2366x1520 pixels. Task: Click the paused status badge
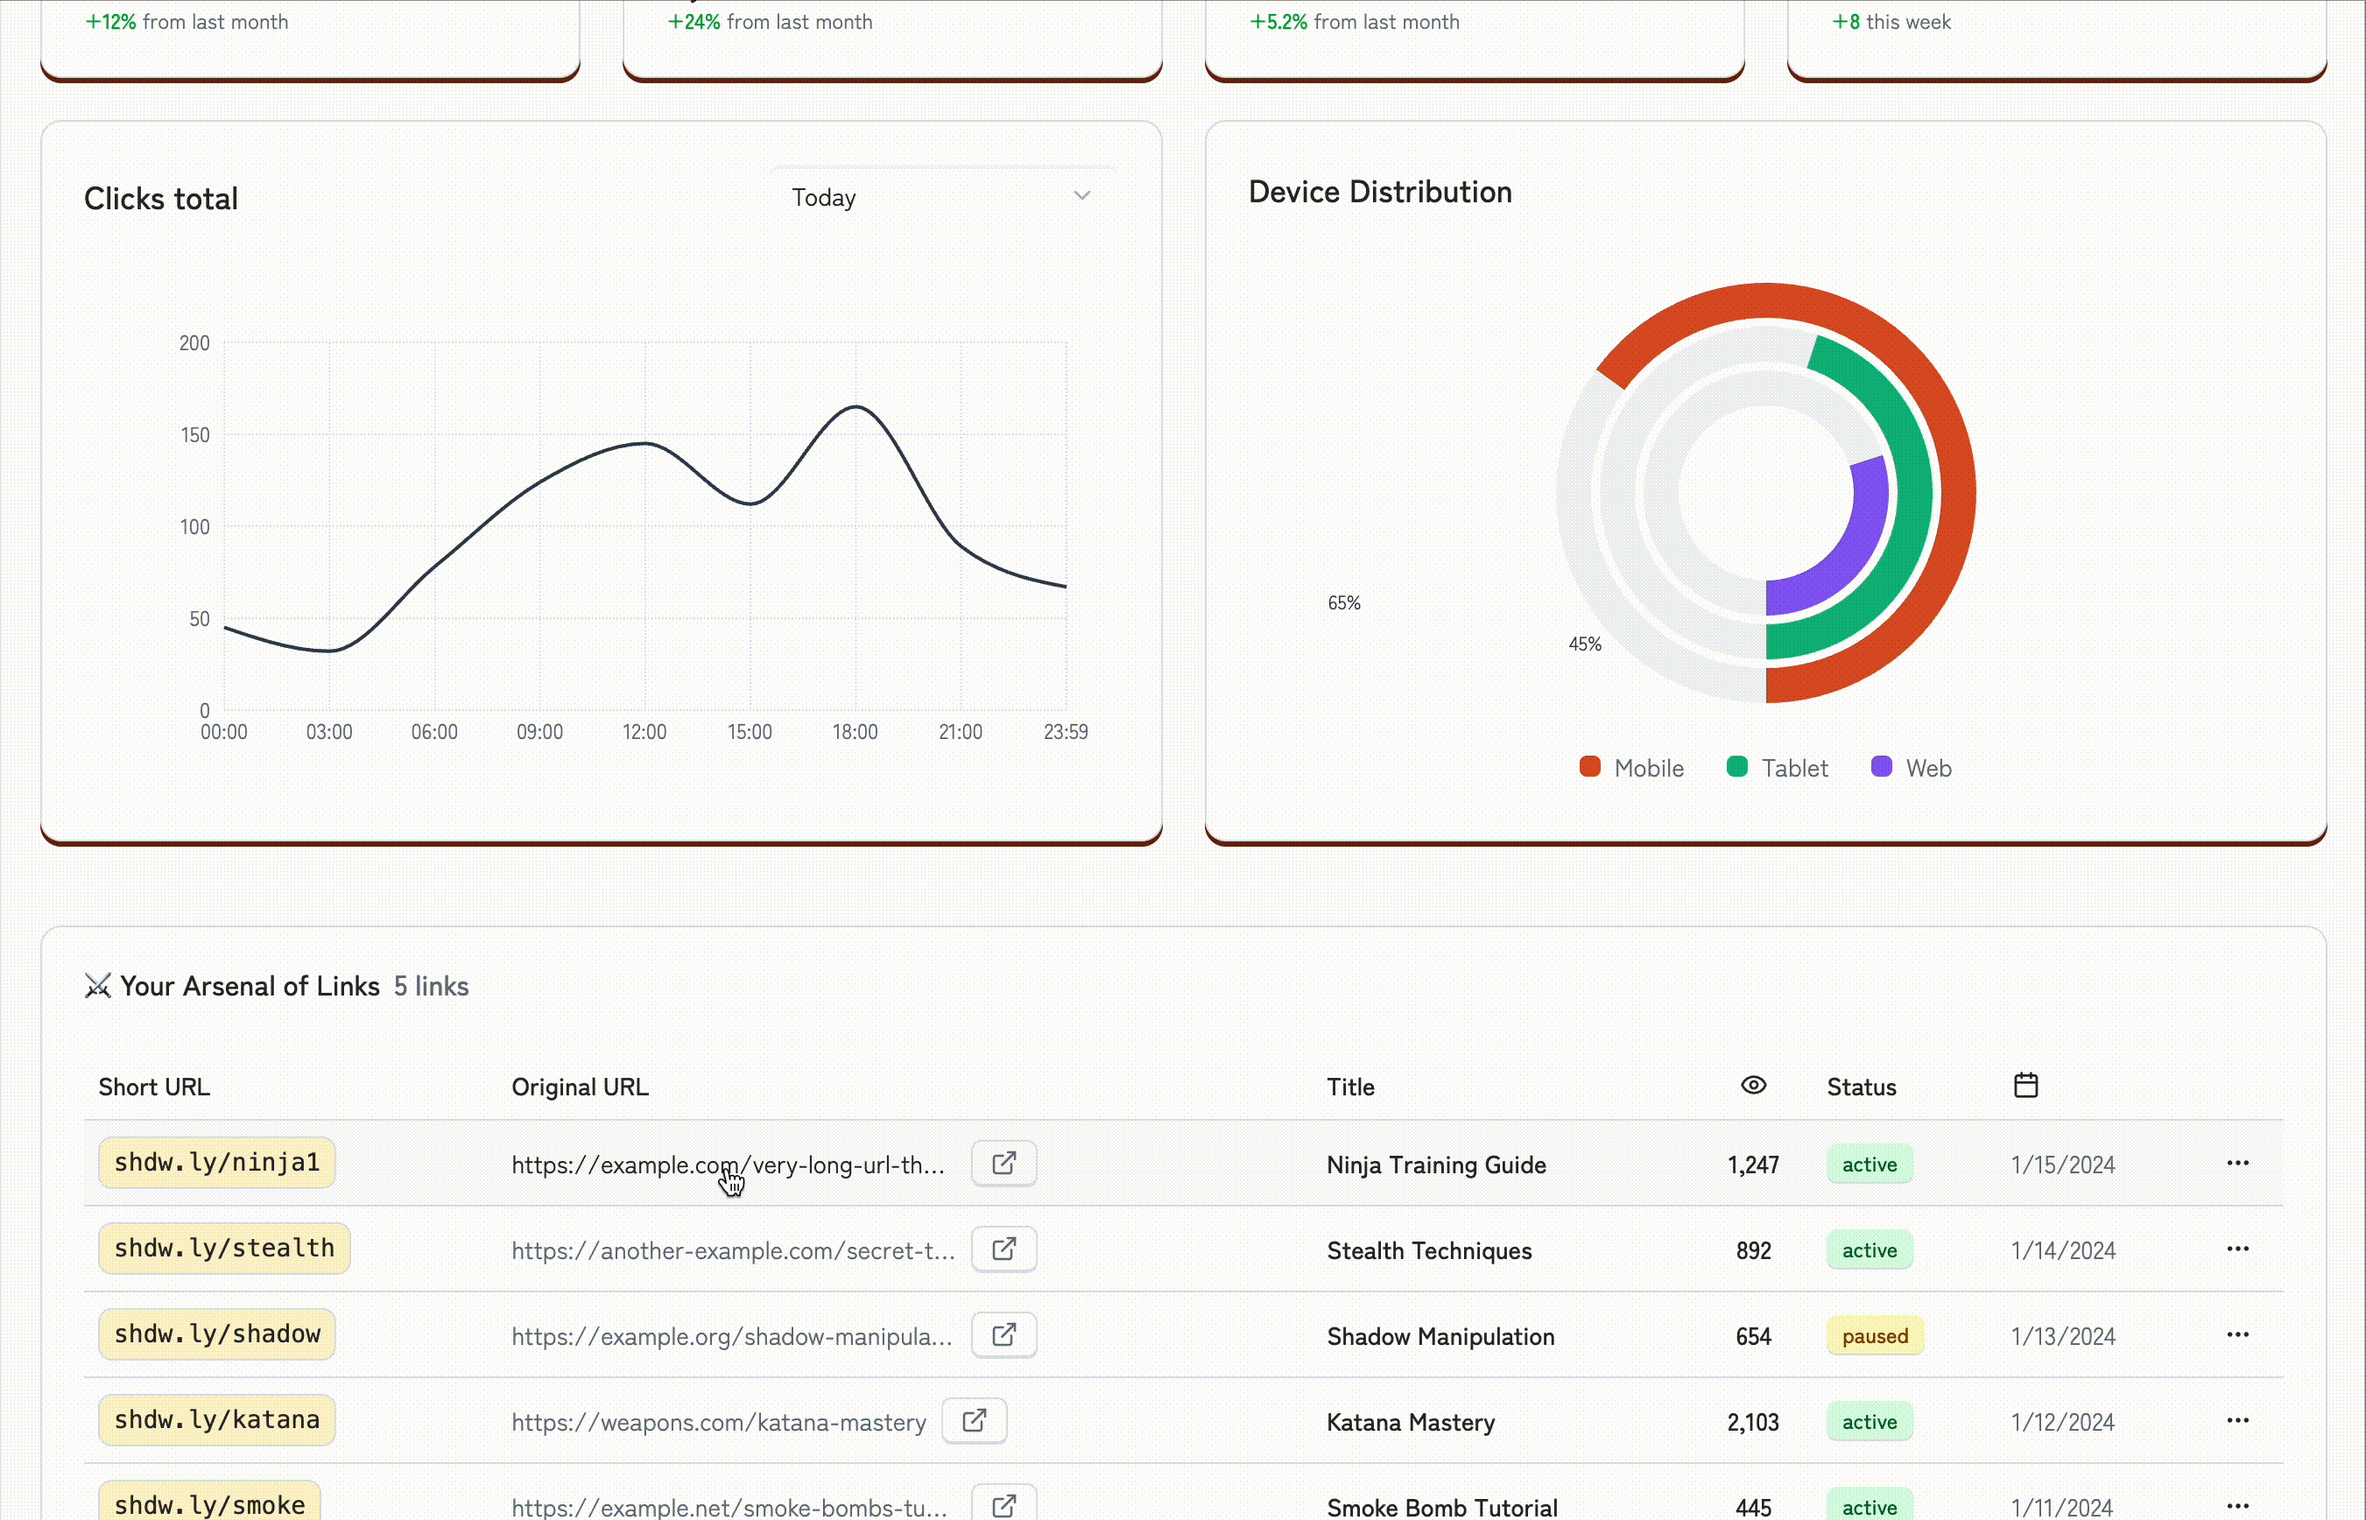click(1875, 1335)
